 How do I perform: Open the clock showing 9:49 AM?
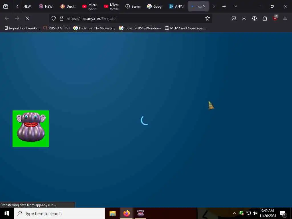[267, 213]
